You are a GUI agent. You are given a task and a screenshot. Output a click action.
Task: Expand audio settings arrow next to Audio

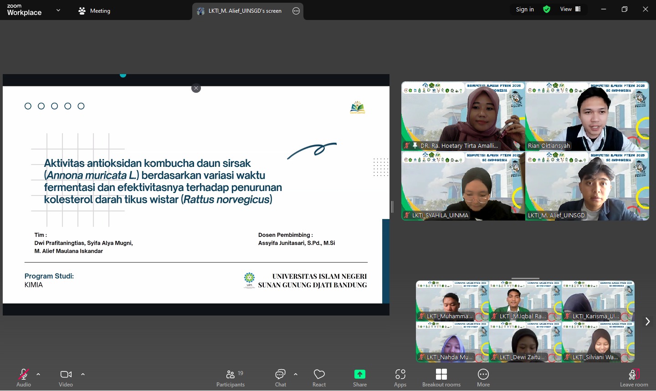(x=38, y=374)
